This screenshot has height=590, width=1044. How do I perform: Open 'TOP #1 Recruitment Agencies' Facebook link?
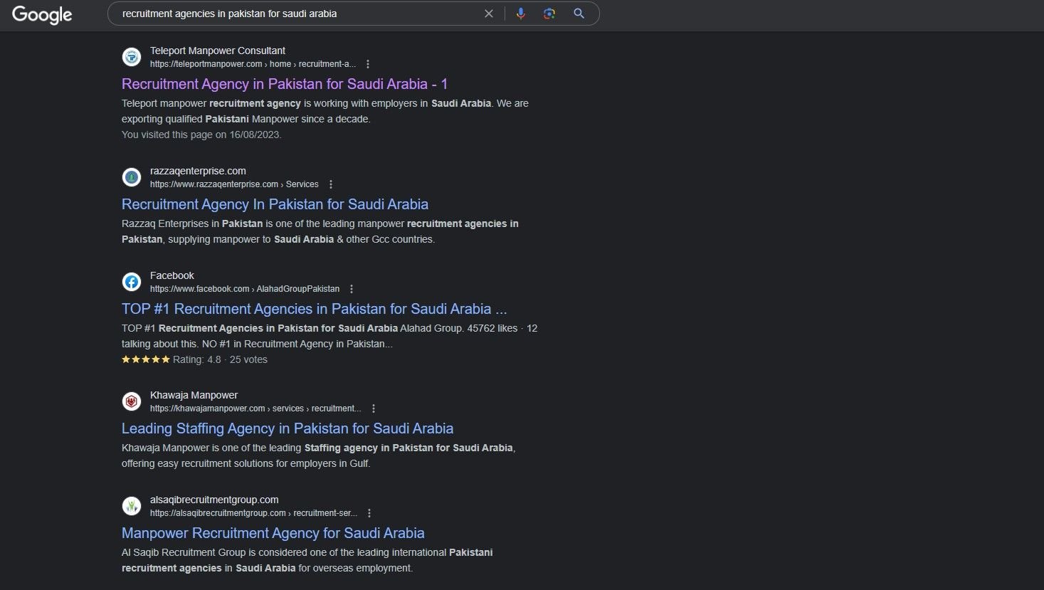coord(314,309)
